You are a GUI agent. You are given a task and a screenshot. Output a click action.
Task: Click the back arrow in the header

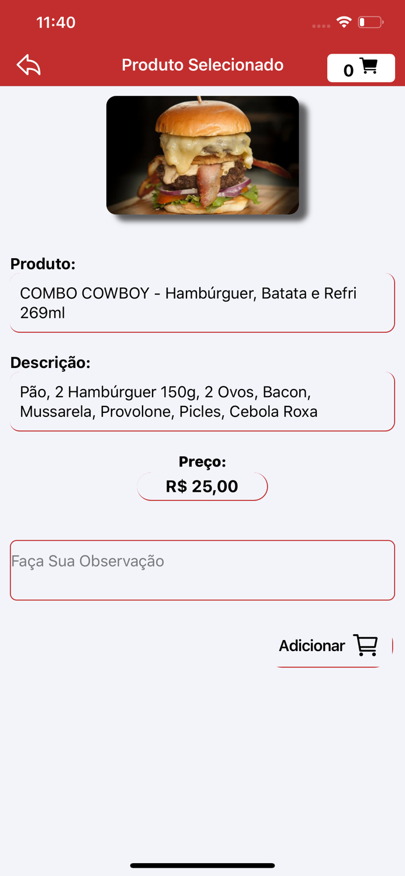29,65
